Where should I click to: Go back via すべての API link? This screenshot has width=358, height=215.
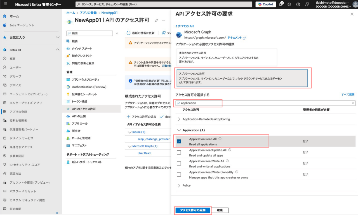[x=185, y=26]
